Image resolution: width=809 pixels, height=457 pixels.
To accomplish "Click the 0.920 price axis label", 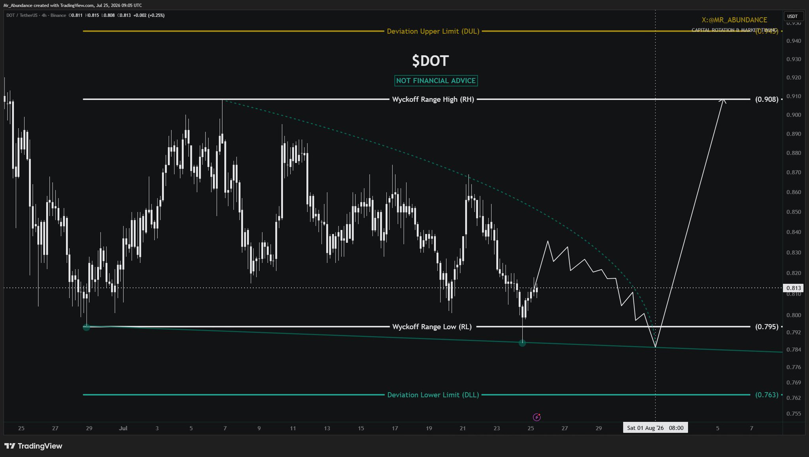I will (793, 78).
